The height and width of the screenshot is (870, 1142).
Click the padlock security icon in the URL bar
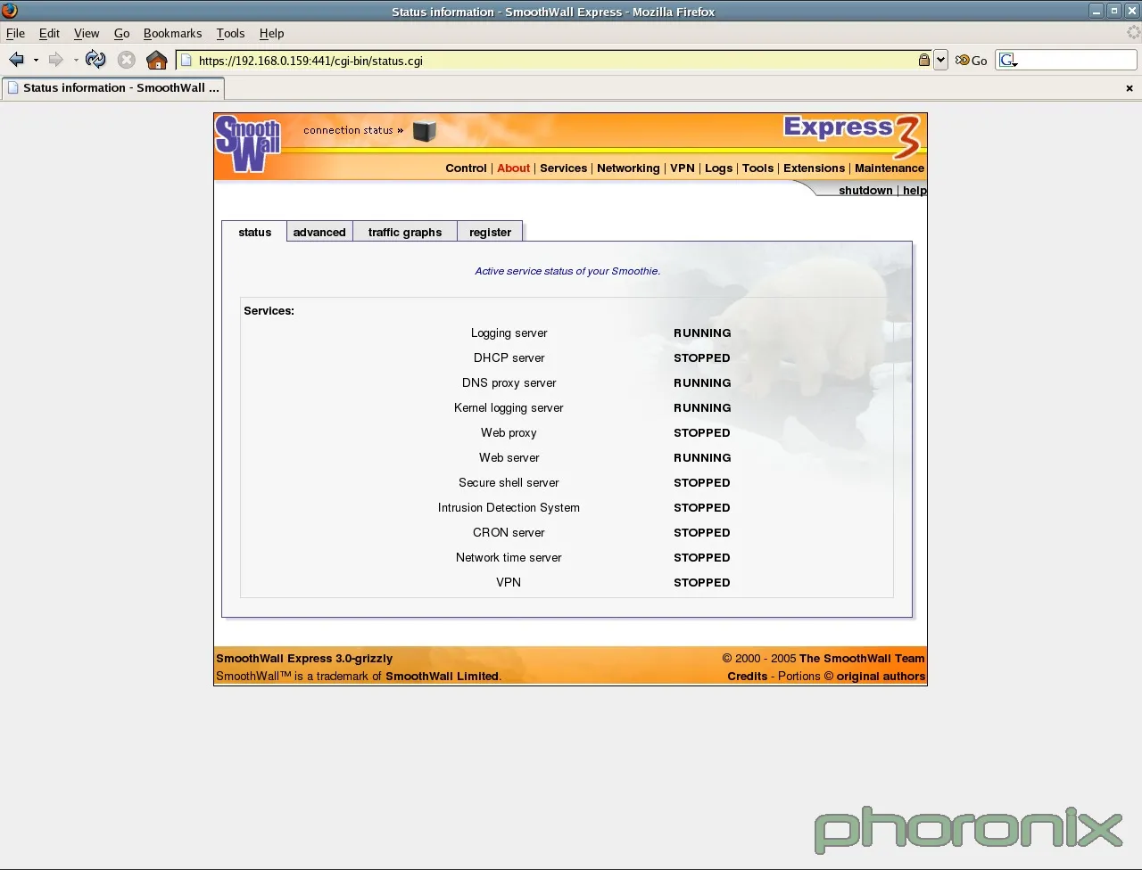click(x=924, y=60)
